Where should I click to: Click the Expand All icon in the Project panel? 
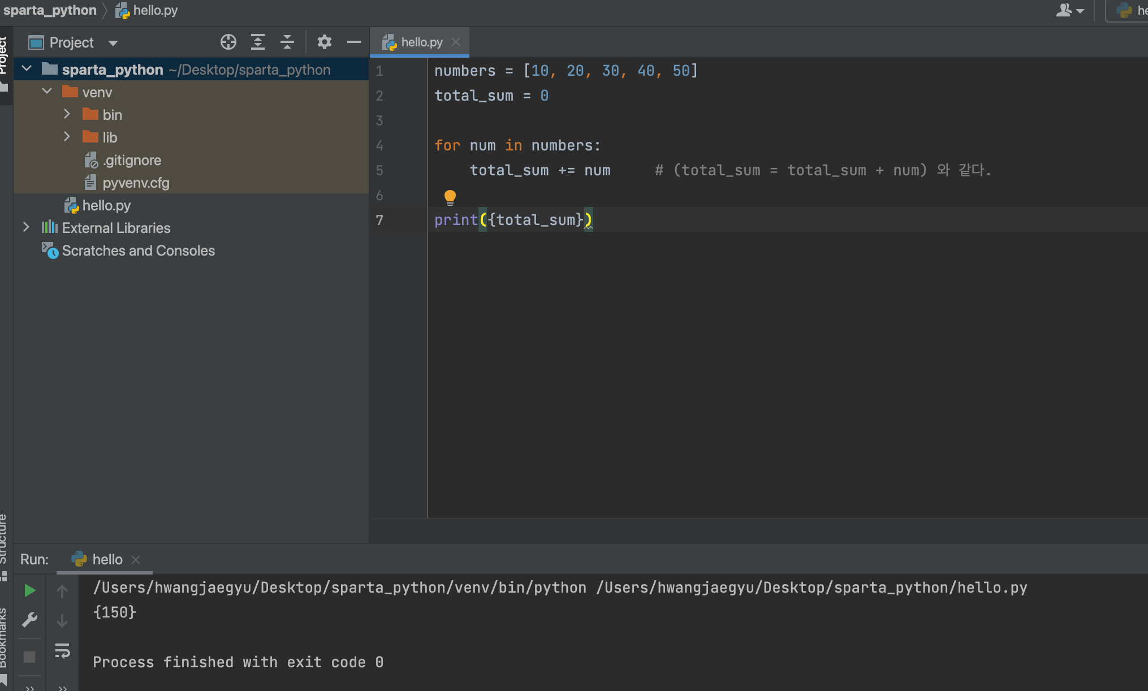[258, 42]
